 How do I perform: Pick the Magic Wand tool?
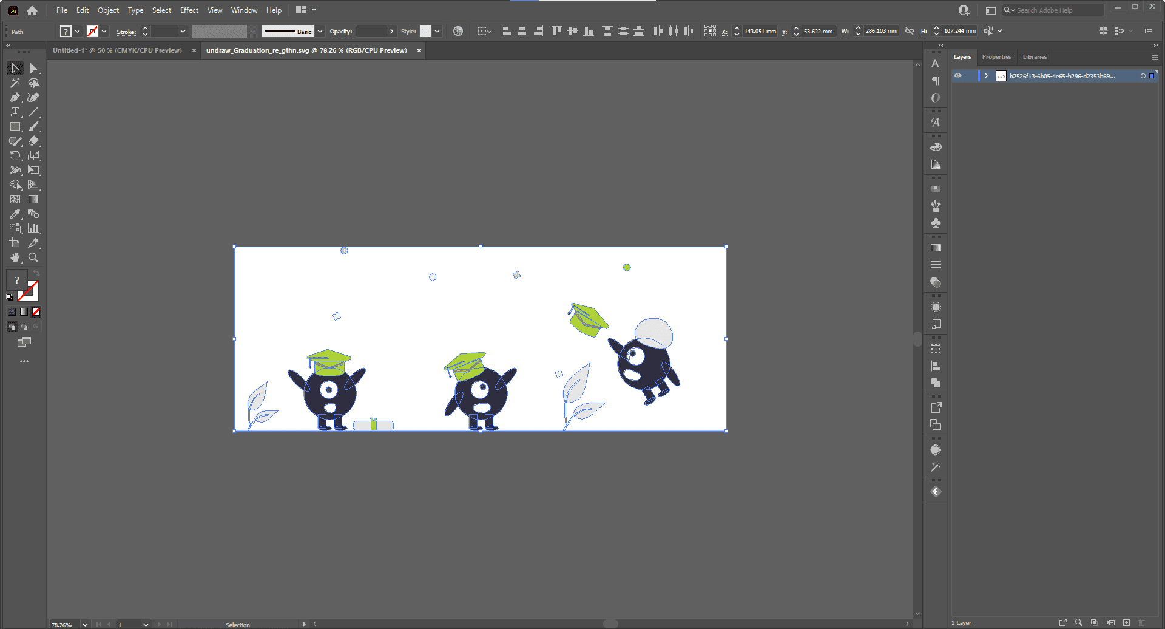click(x=15, y=83)
